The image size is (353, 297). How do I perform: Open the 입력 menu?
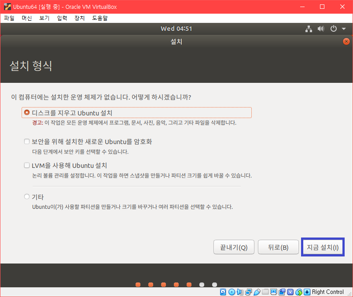[62, 18]
